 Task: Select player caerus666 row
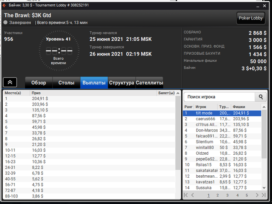tap(222, 119)
